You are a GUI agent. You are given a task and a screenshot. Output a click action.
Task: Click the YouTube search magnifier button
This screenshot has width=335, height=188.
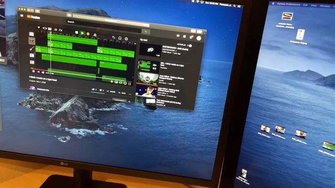click(x=146, y=31)
